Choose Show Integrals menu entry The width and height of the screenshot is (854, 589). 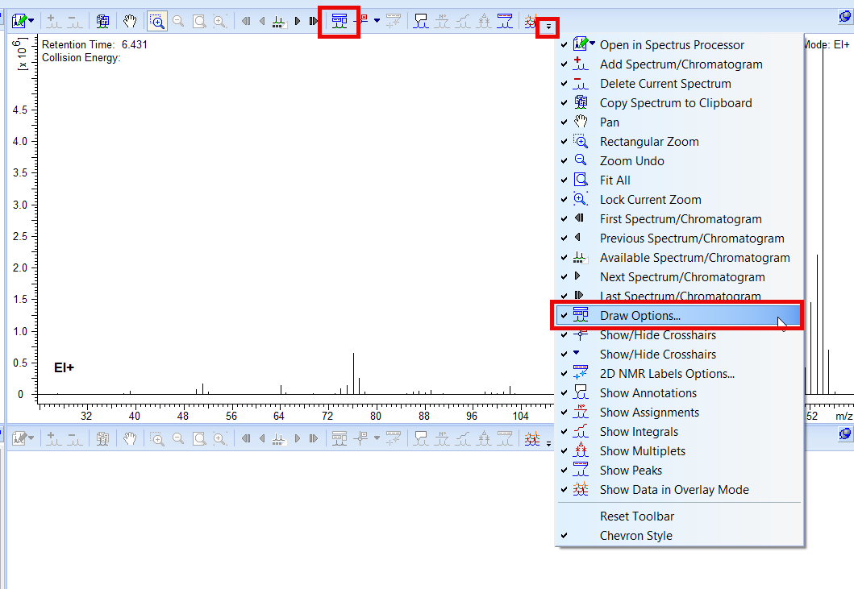(679, 432)
